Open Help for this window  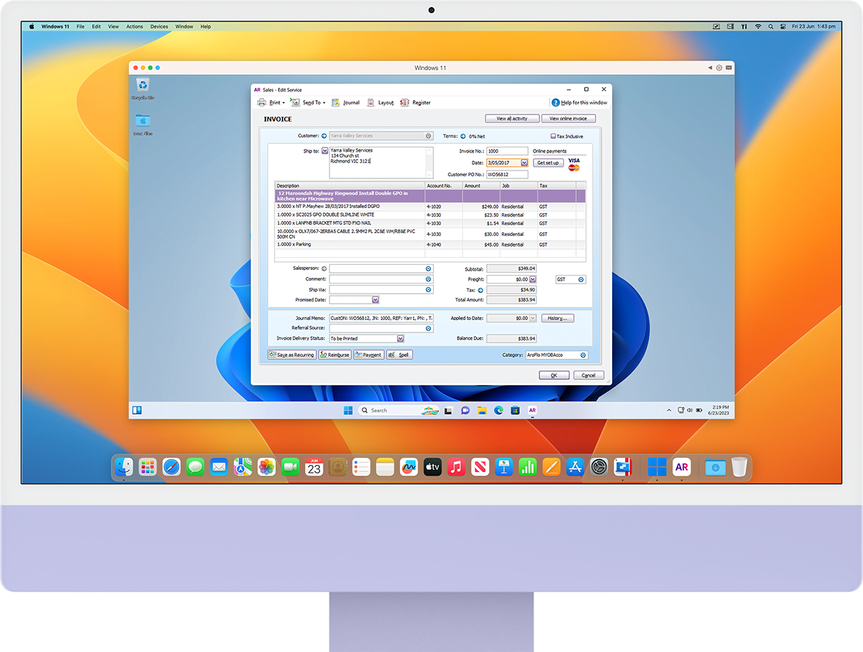point(580,103)
